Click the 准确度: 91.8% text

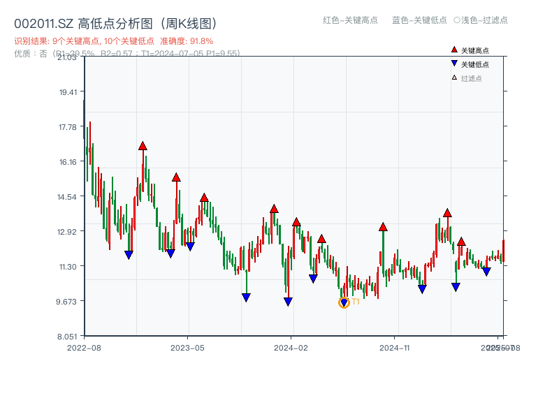[187, 41]
